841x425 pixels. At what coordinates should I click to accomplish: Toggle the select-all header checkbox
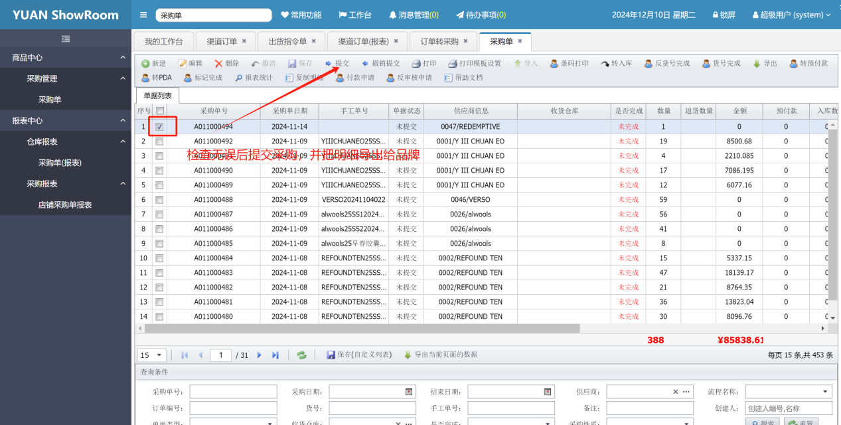click(159, 111)
